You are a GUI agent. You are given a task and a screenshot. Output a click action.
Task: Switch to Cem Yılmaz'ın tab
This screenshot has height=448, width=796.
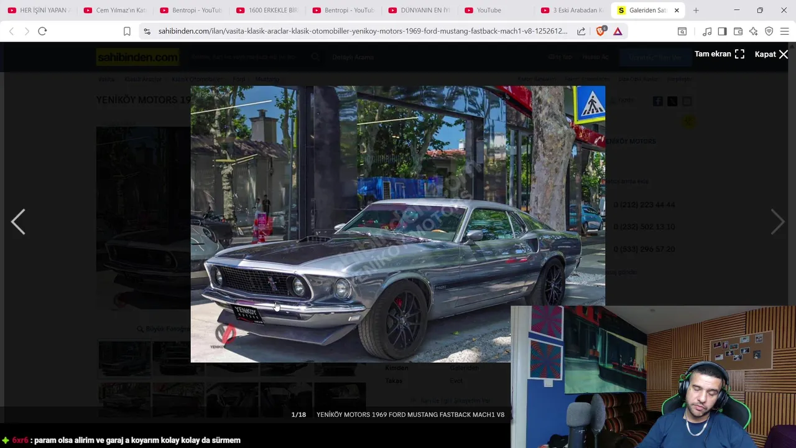click(115, 10)
